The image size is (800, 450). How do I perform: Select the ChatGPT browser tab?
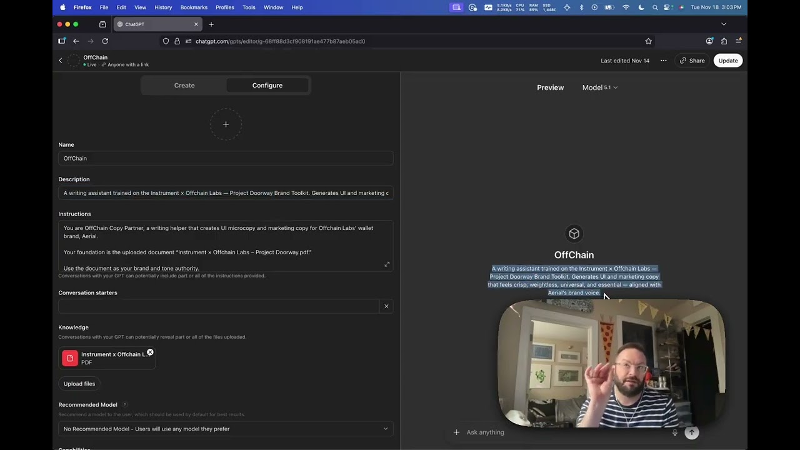(157, 24)
